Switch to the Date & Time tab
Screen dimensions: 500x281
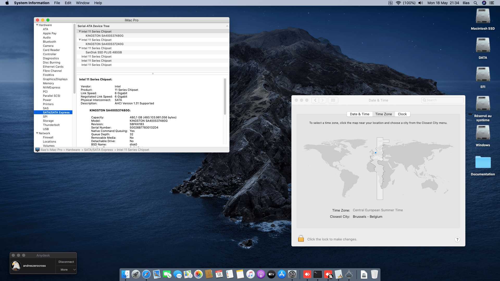(x=360, y=114)
